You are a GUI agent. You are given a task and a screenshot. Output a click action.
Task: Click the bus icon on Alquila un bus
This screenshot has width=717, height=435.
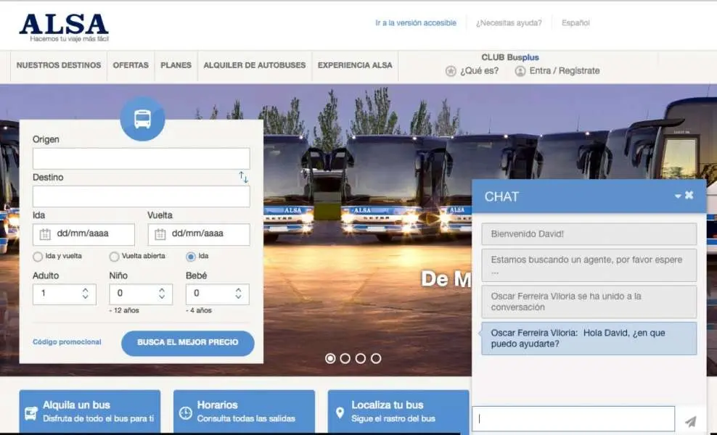coord(31,413)
